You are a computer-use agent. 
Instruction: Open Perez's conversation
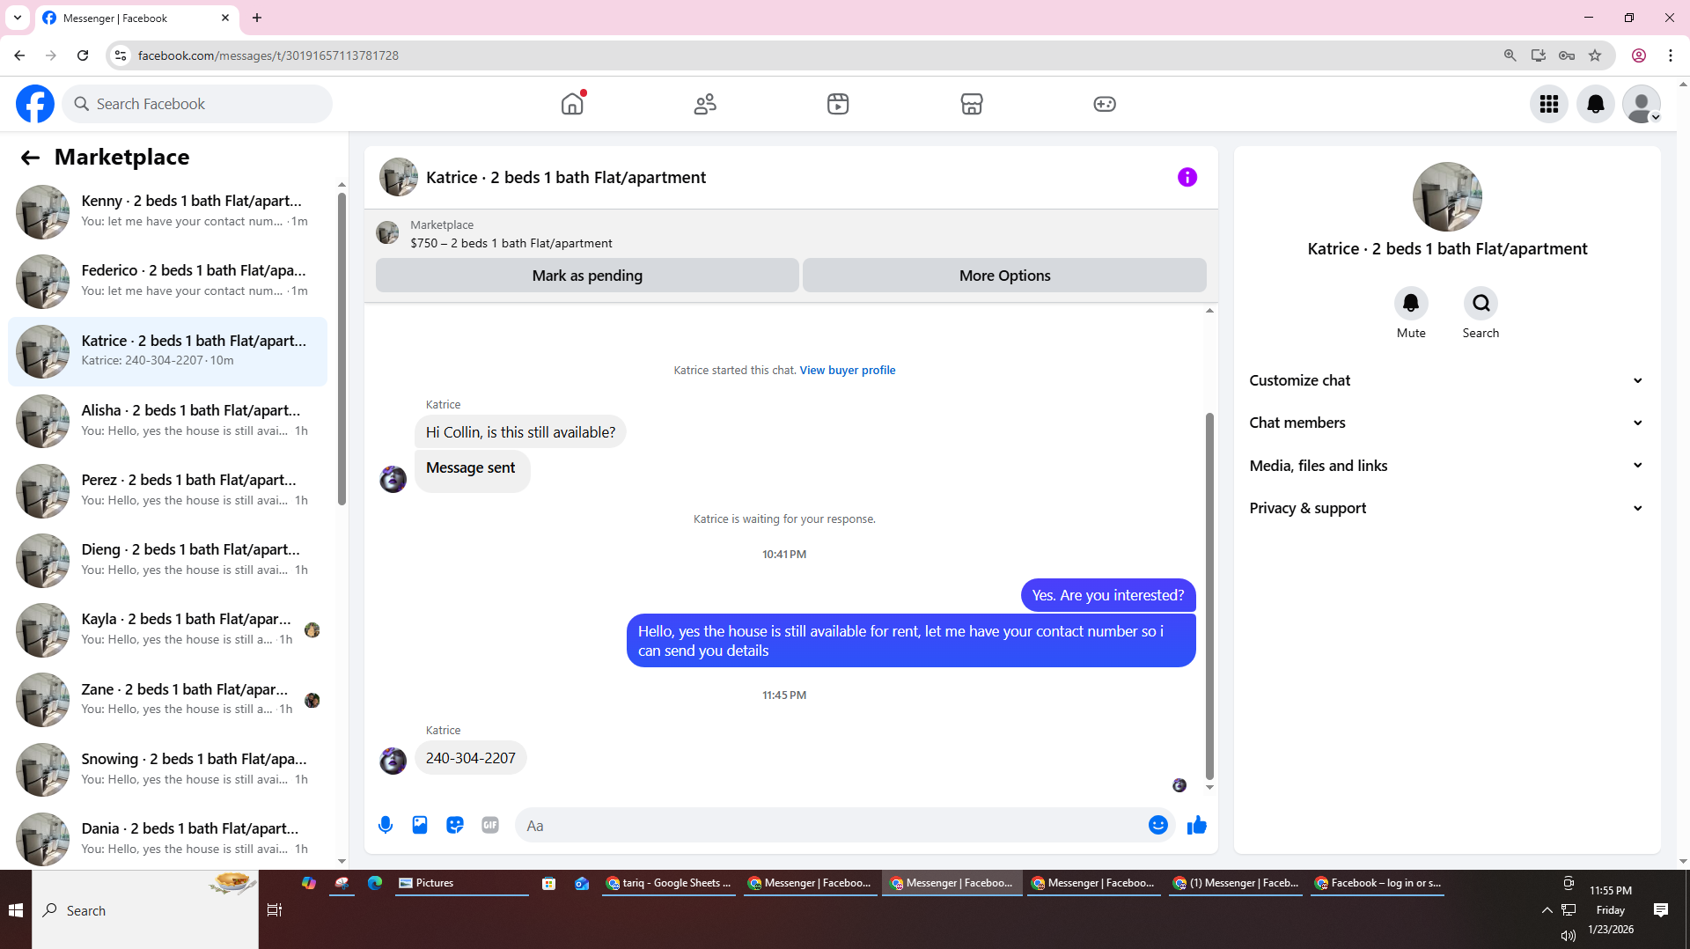[167, 490]
